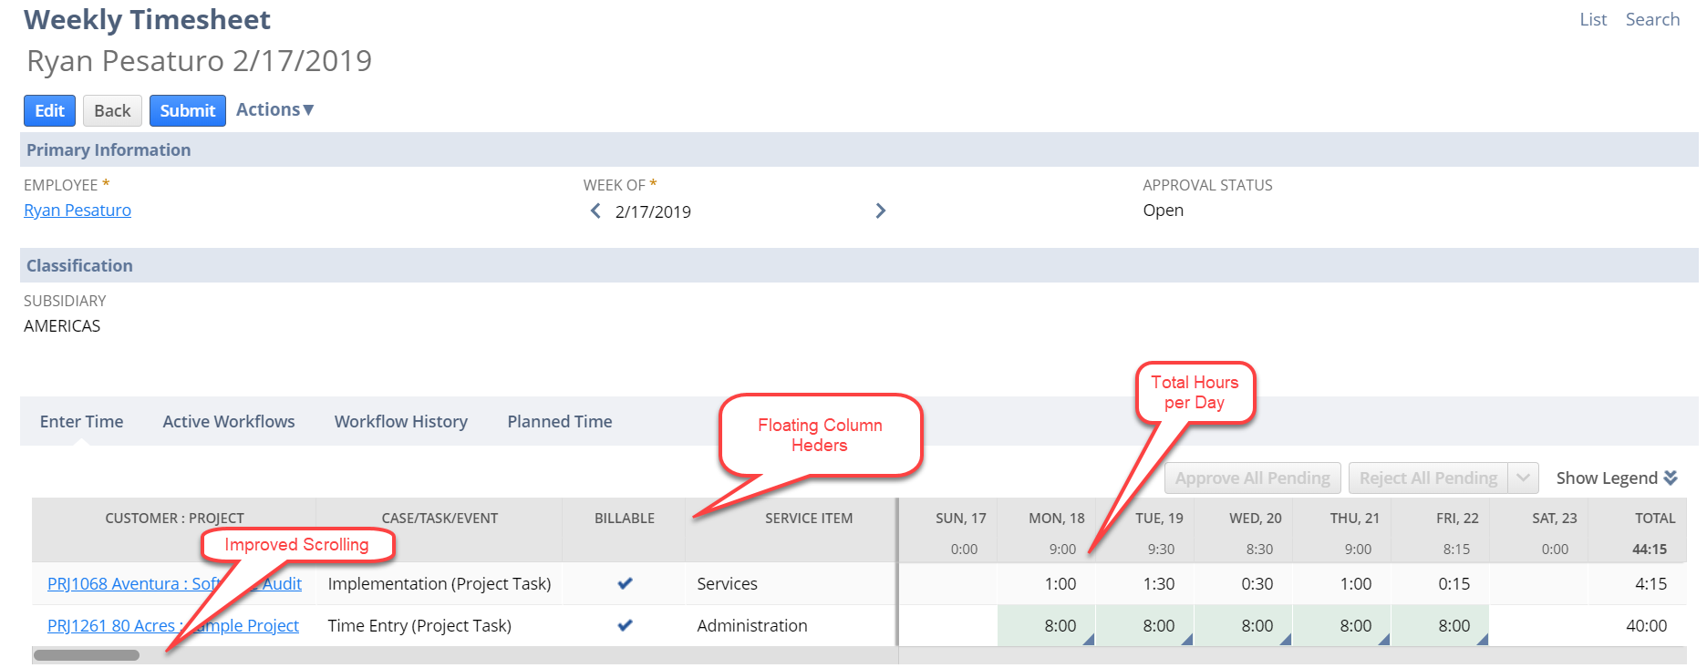
Task: Go to the next week arrow
Action: [x=880, y=211]
